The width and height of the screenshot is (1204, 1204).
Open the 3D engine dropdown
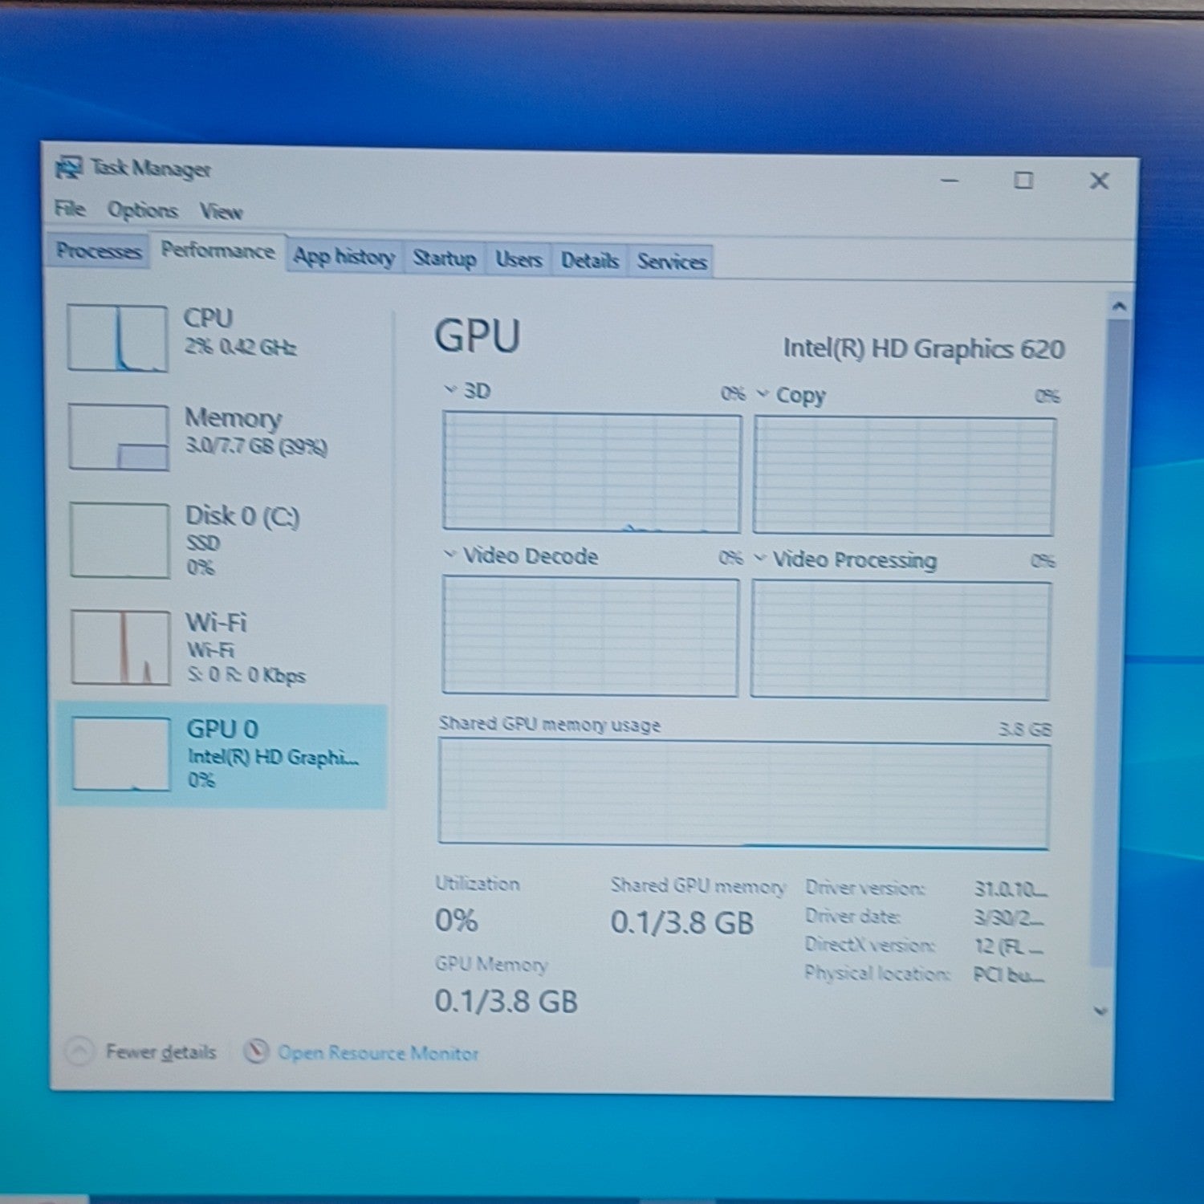(450, 390)
